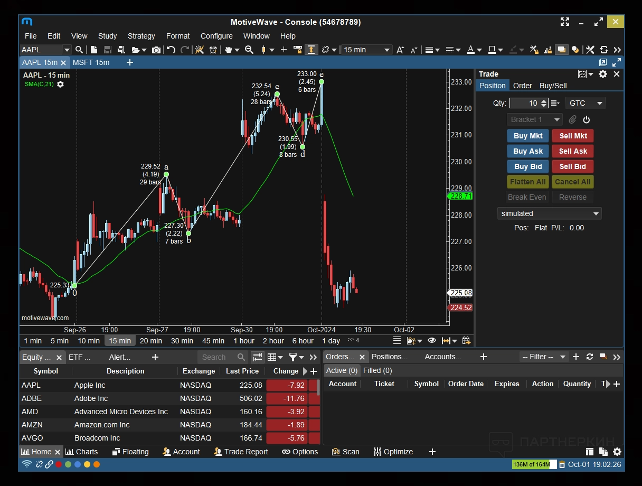Open the Trade Report page tab
The height and width of the screenshot is (486, 642).
click(x=241, y=452)
